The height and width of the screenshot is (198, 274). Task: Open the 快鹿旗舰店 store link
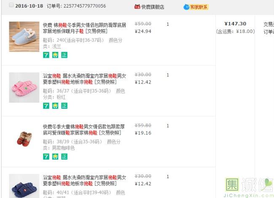click(153, 7)
